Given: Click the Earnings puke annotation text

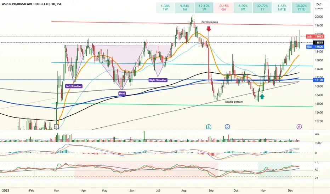Looking at the screenshot, I should tap(210, 22).
